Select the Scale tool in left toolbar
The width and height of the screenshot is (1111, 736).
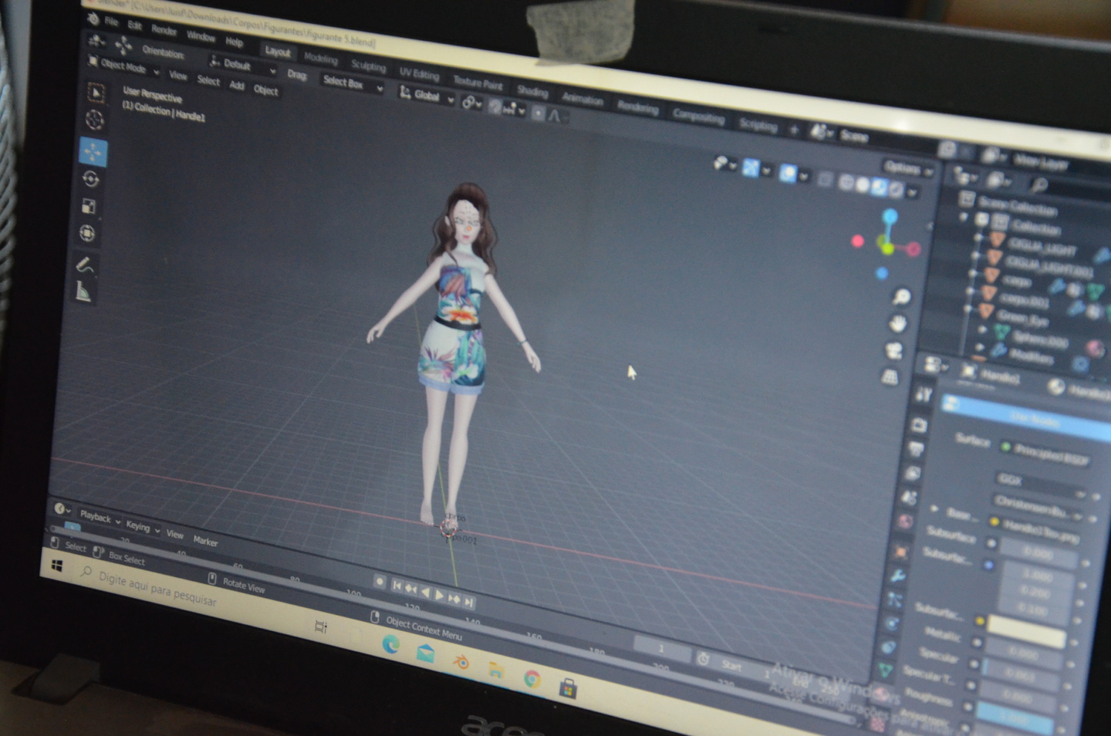[x=88, y=206]
